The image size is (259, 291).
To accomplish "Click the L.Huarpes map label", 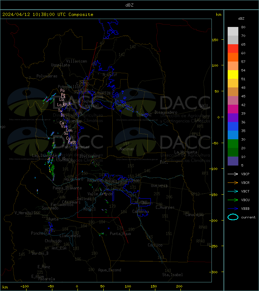I will pyautogui.click(x=165, y=207).
